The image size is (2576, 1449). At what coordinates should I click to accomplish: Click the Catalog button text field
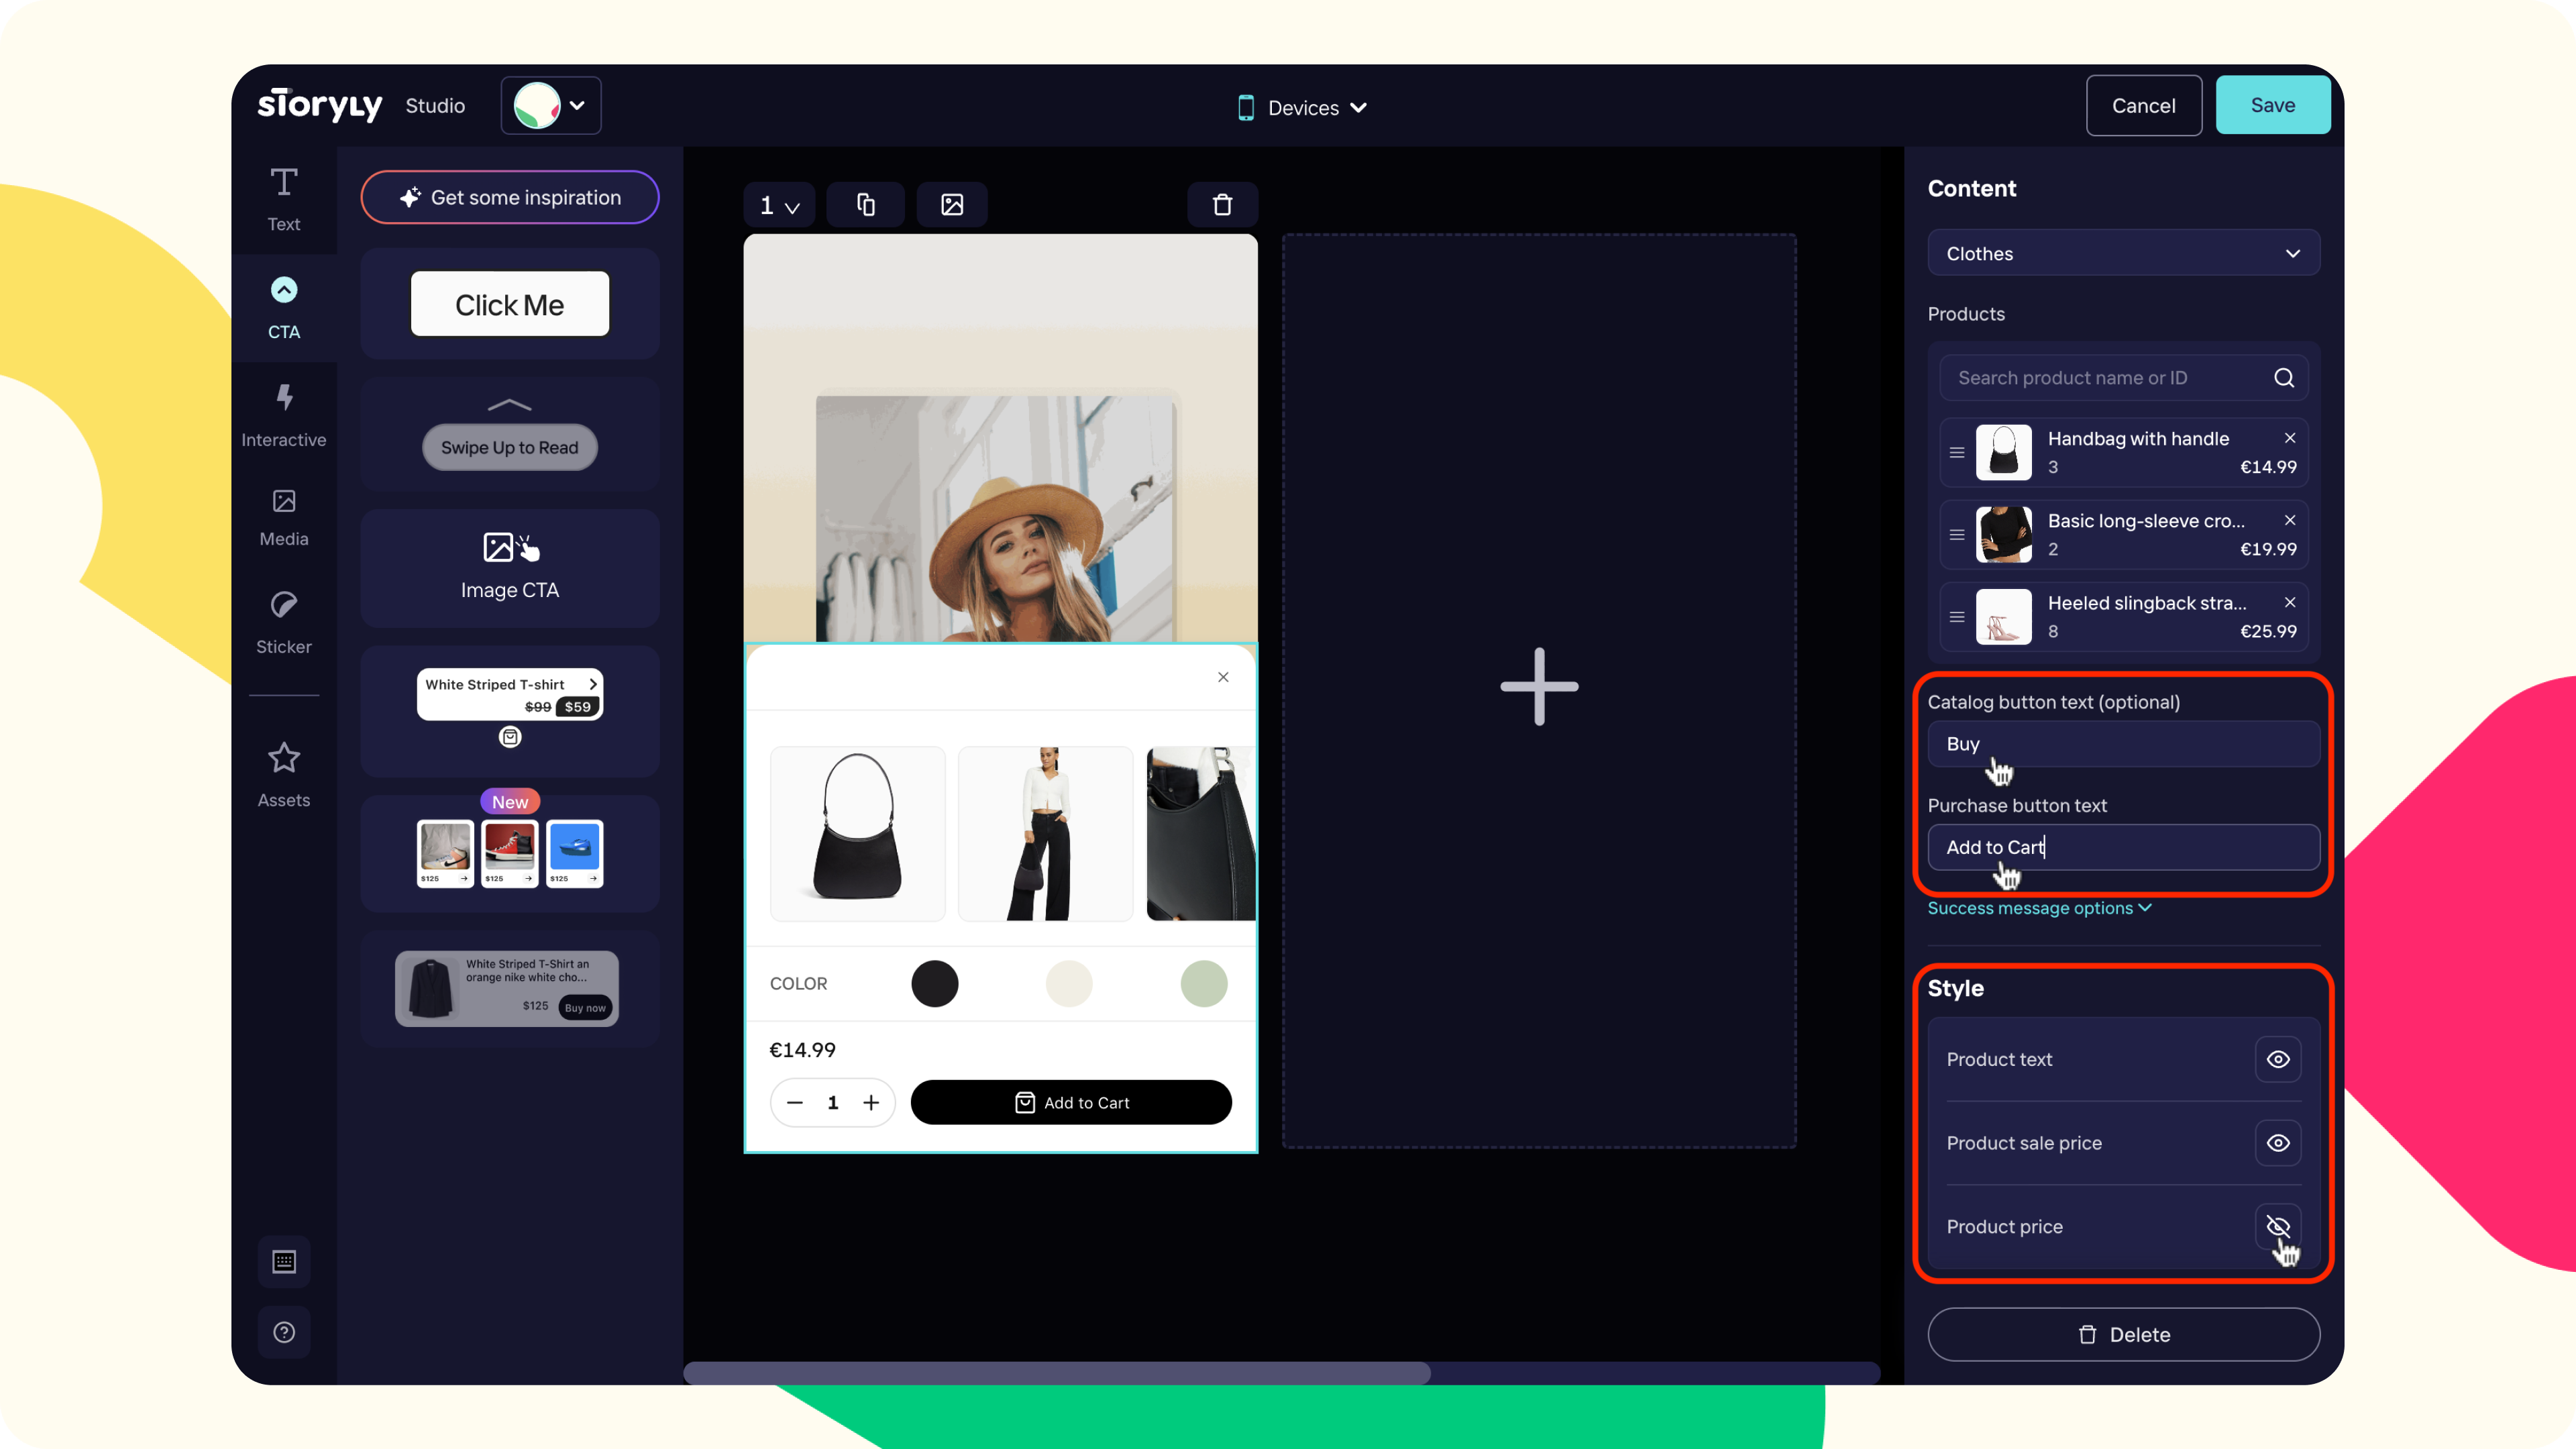(x=2123, y=744)
